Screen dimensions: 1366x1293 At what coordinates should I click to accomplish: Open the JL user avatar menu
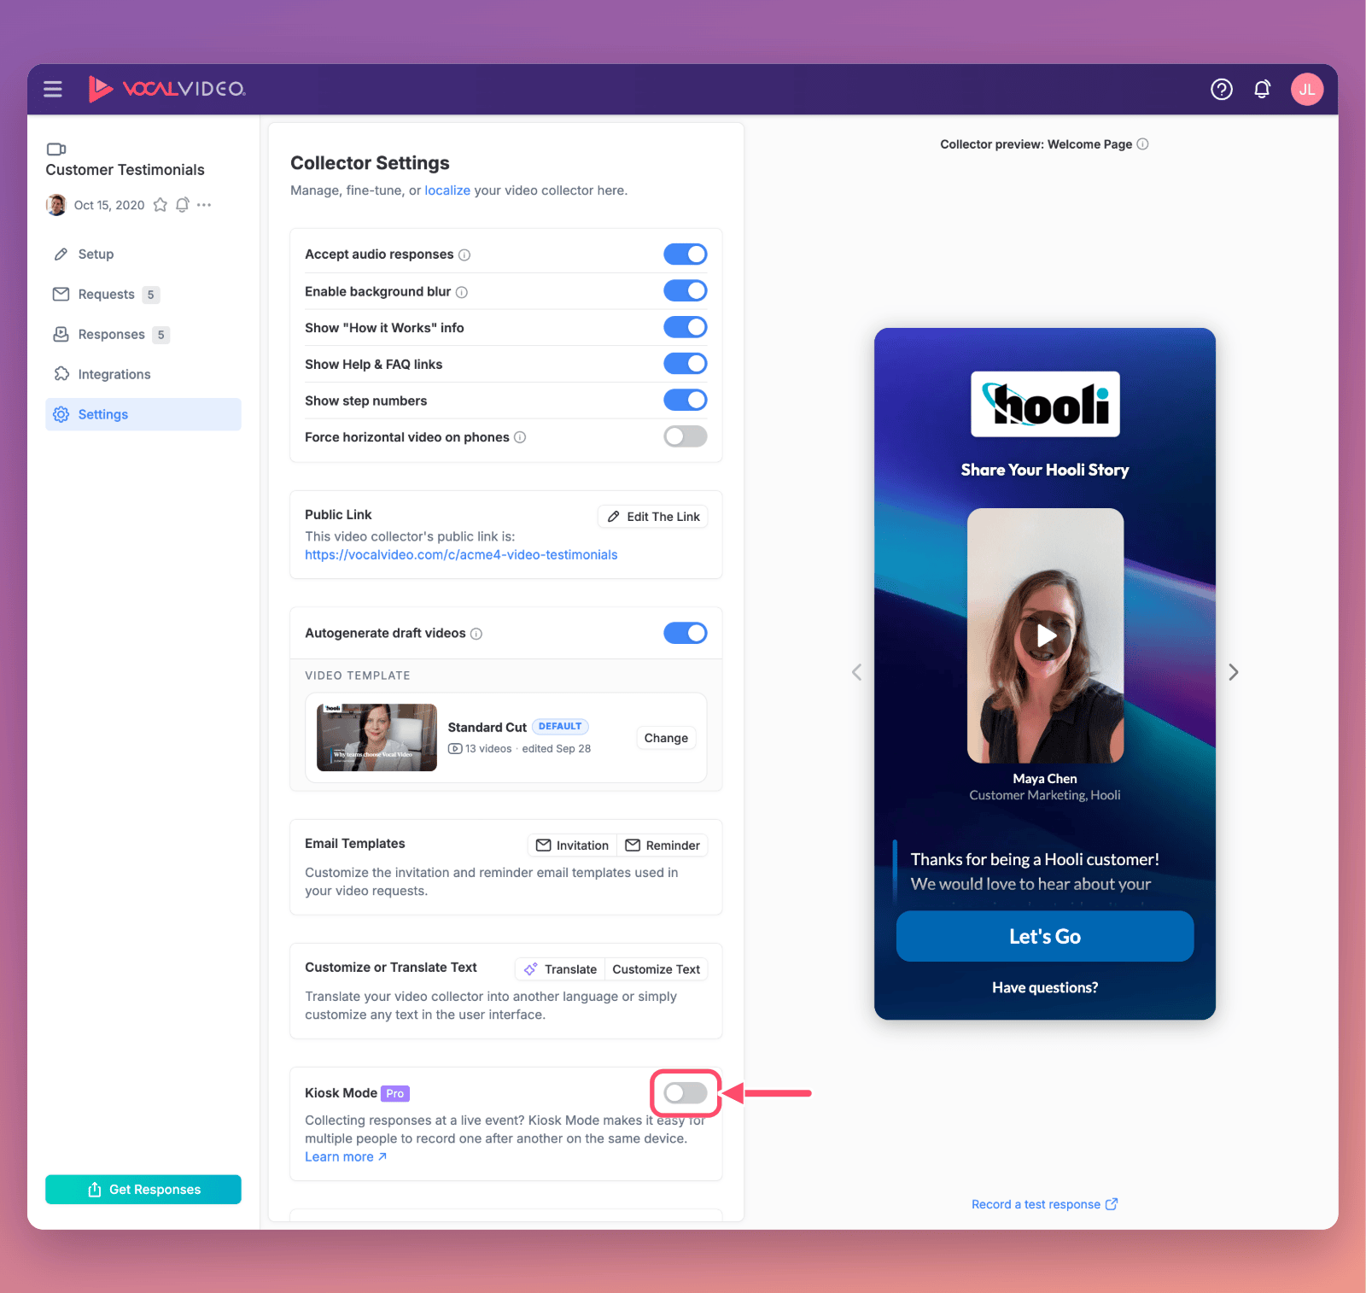[1307, 89]
